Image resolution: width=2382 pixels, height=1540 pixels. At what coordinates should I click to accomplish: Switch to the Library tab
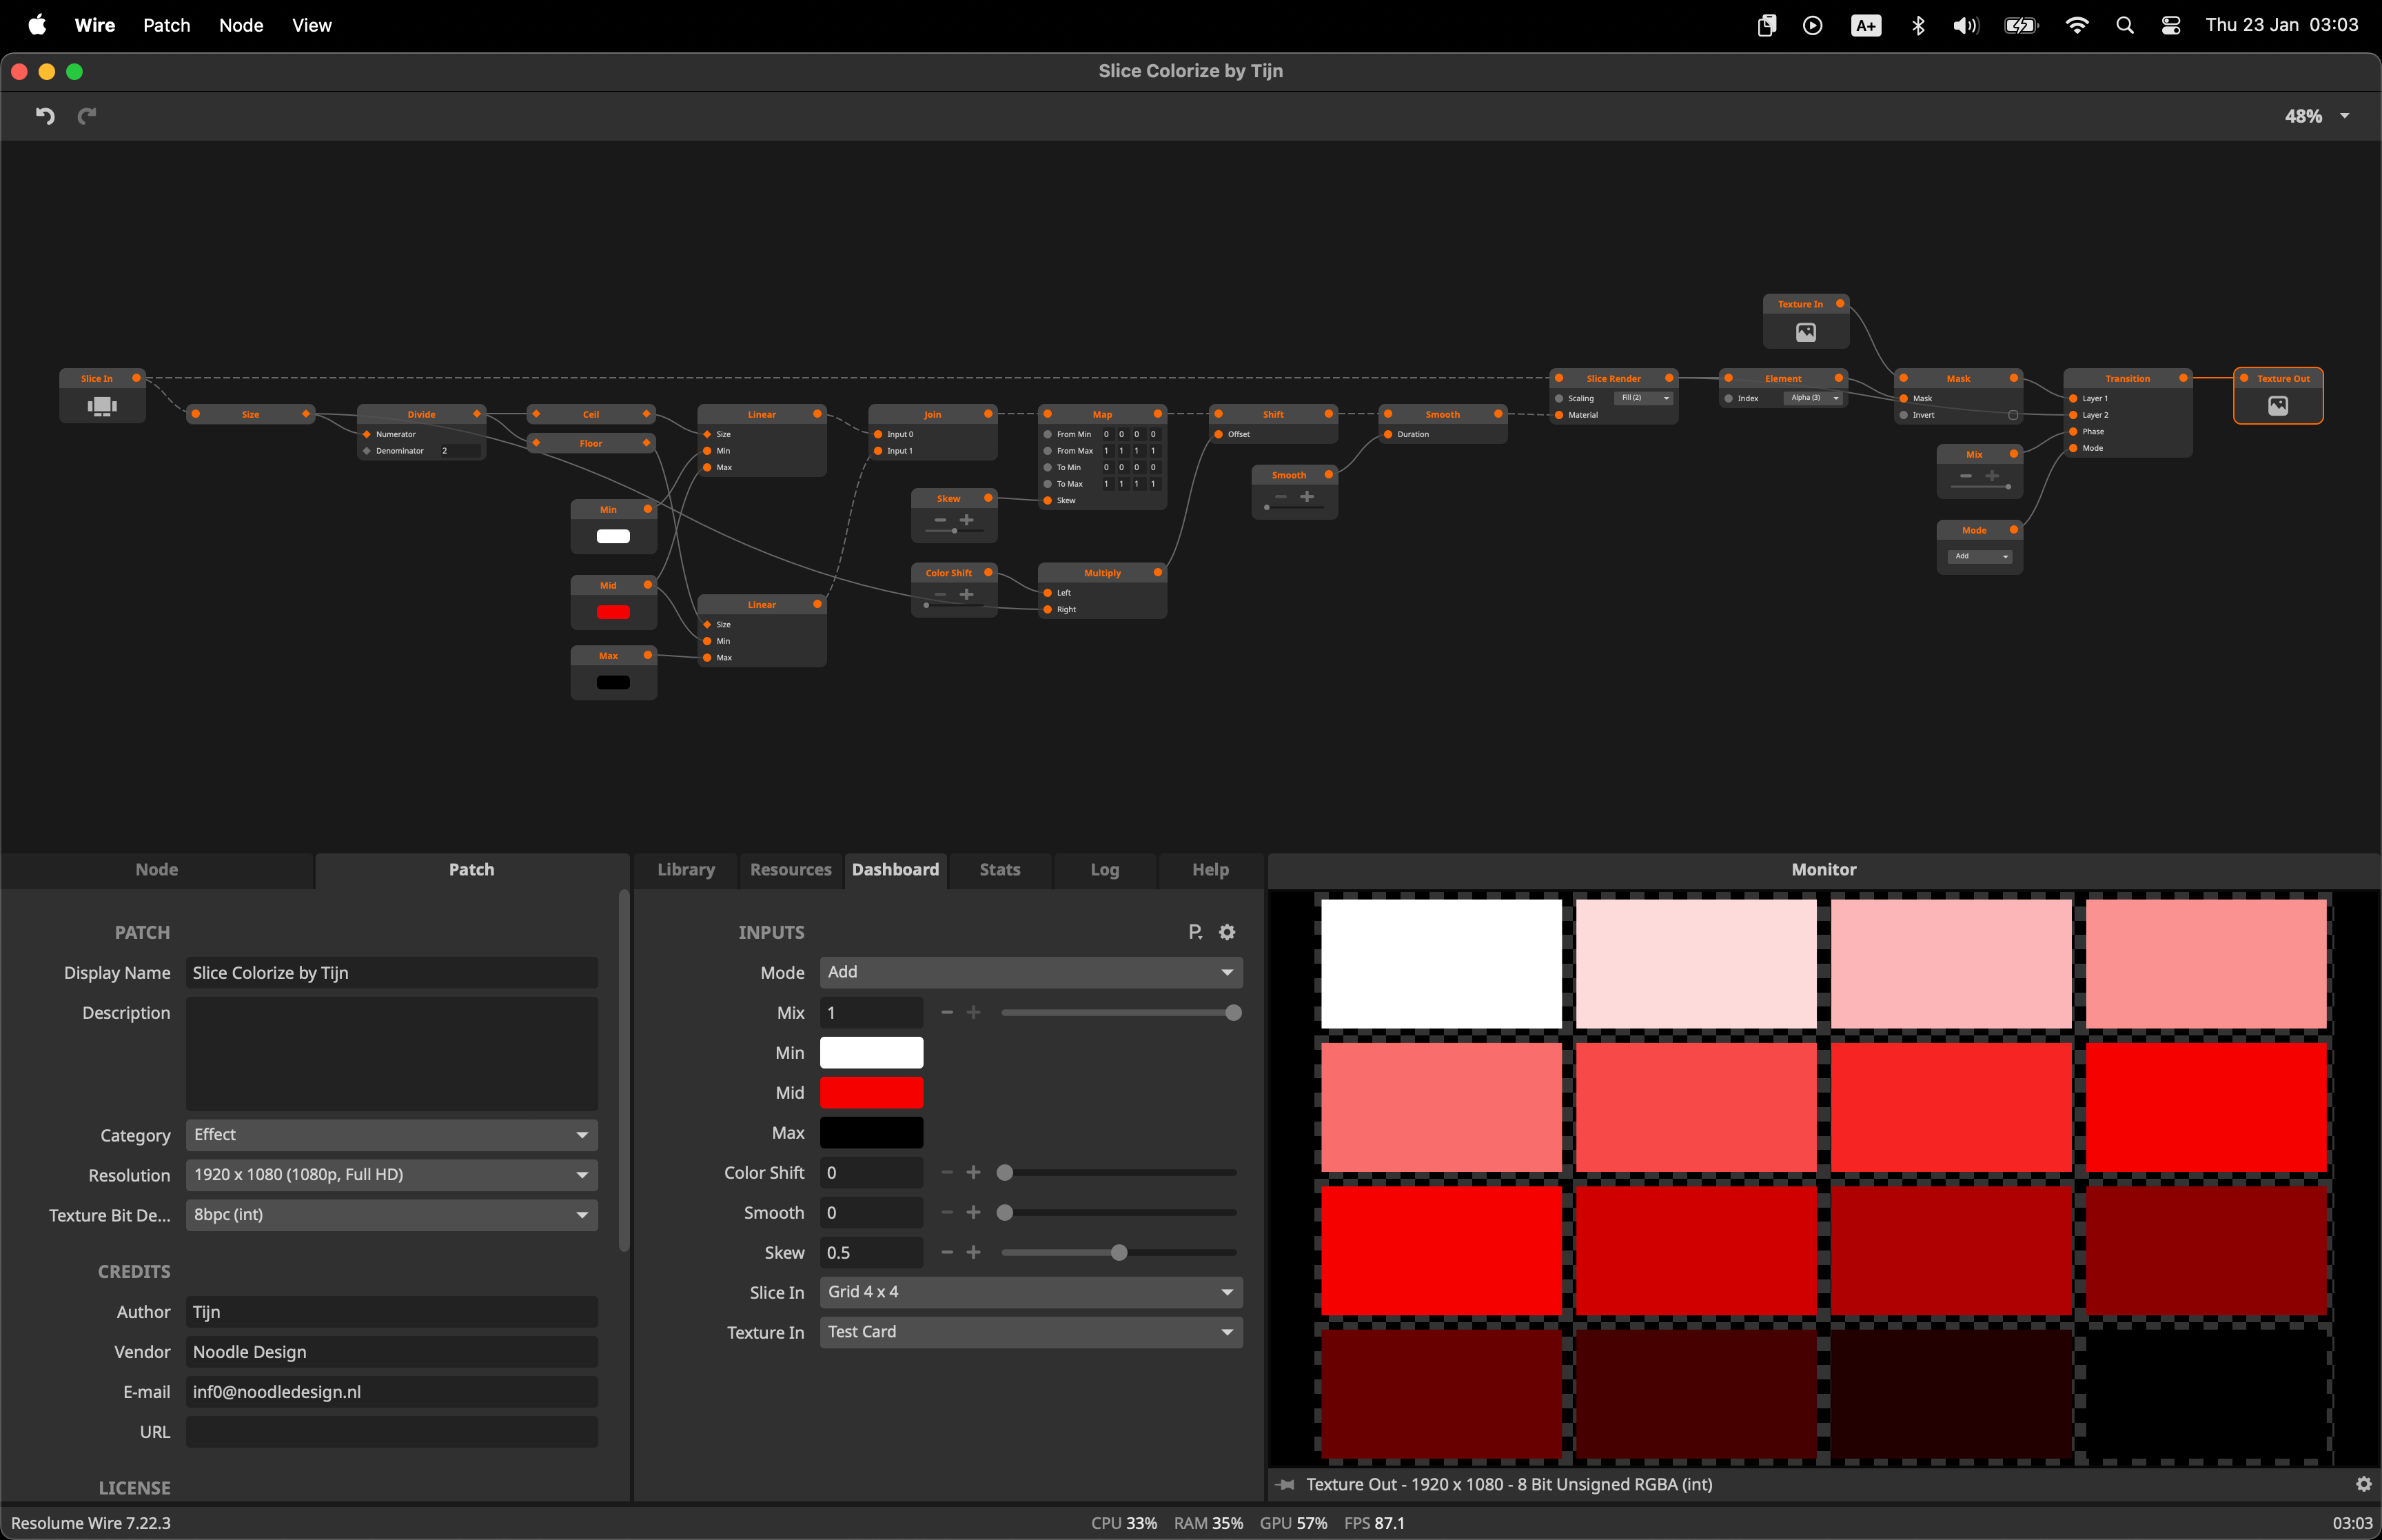pos(686,870)
